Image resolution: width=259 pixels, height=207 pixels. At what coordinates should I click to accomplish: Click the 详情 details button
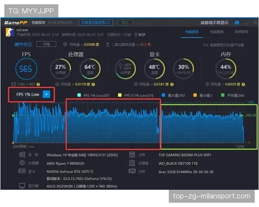coord(47,44)
